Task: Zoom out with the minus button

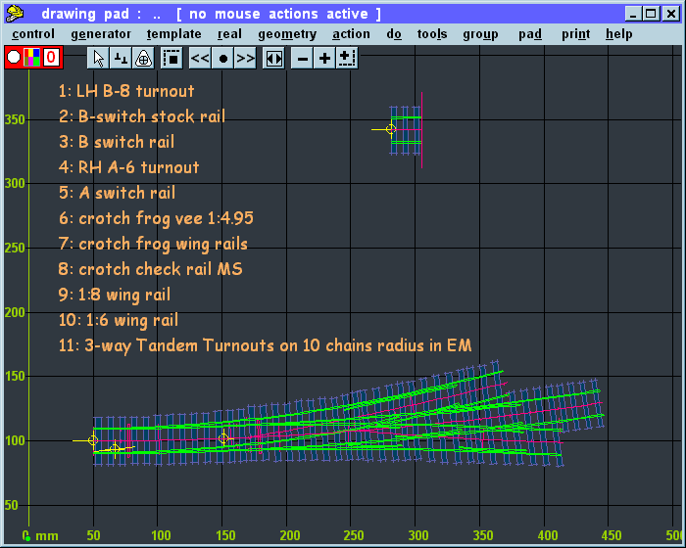Action: [302, 58]
